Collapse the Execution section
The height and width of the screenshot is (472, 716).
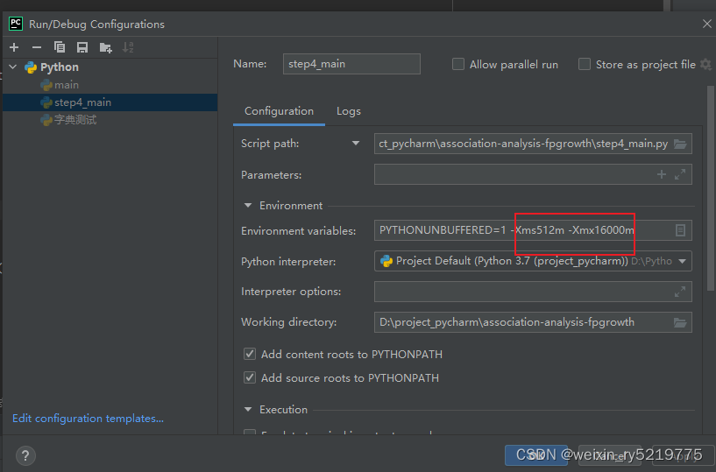click(x=248, y=410)
